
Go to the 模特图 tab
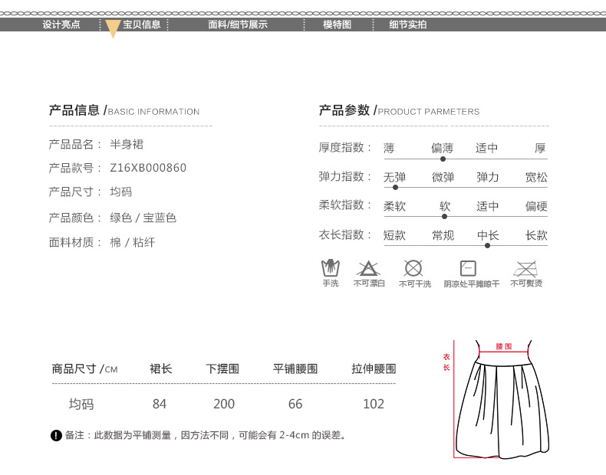[337, 25]
